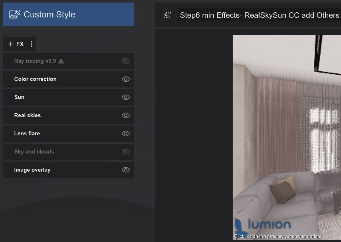
Task: Enable Ray tracing effect visibility
Action: 125,61
